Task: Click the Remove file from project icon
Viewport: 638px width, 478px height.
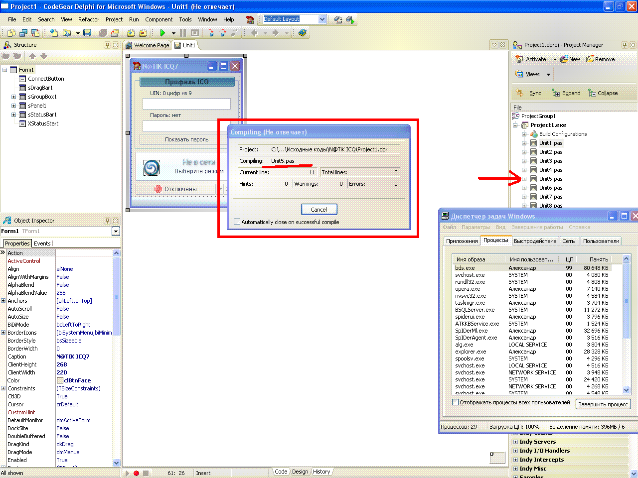Action: pyautogui.click(x=143, y=33)
